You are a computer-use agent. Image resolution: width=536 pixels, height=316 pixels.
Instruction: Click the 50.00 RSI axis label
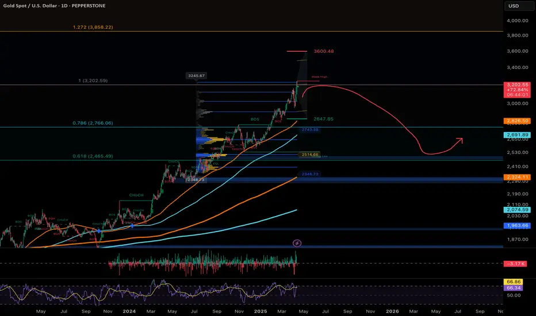pyautogui.click(x=514, y=295)
